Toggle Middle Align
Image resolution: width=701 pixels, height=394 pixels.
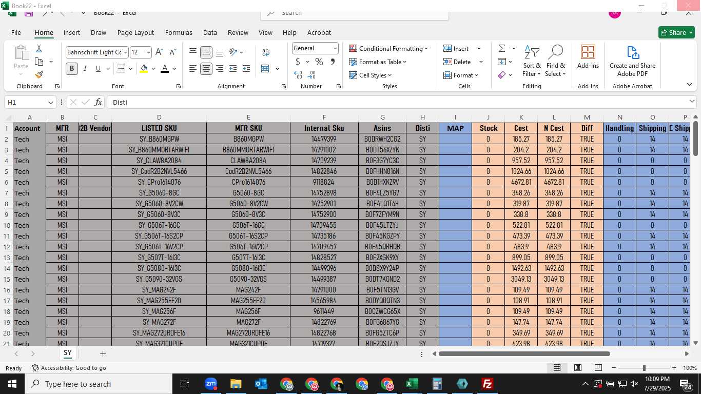tap(206, 52)
